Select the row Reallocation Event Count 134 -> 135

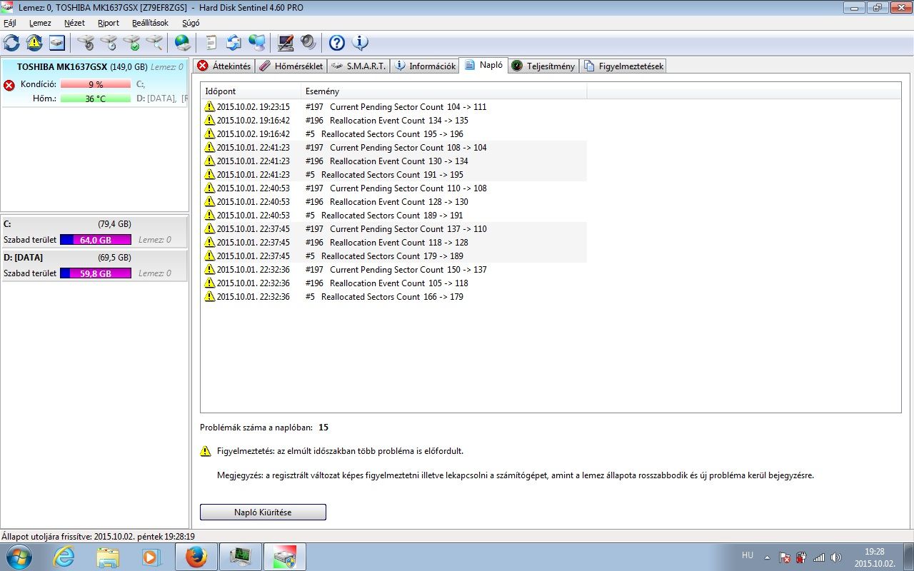pyautogui.click(x=394, y=120)
